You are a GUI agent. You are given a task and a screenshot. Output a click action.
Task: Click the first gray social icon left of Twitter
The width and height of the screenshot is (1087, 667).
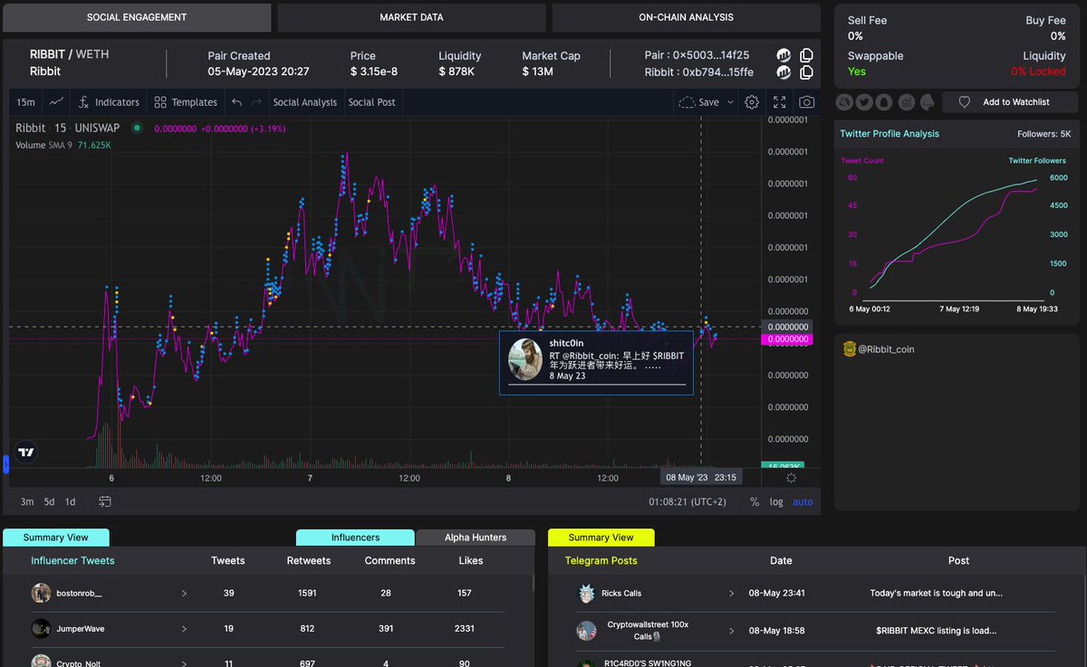point(844,102)
